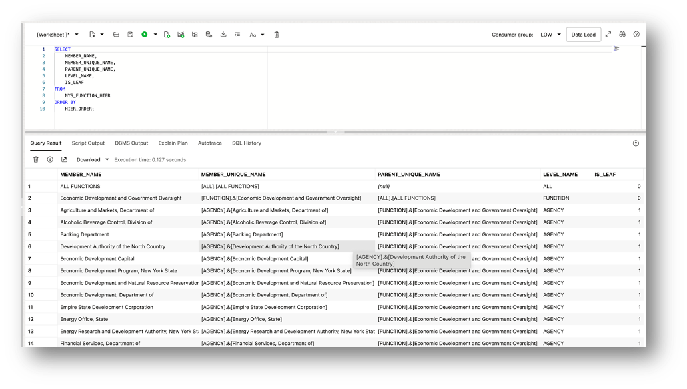Open the Download results dropdown
This screenshot has width=687, height=389.
coord(93,160)
